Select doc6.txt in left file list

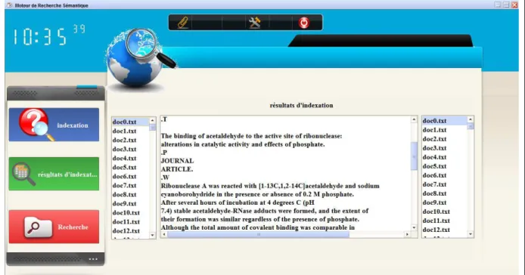pos(131,176)
